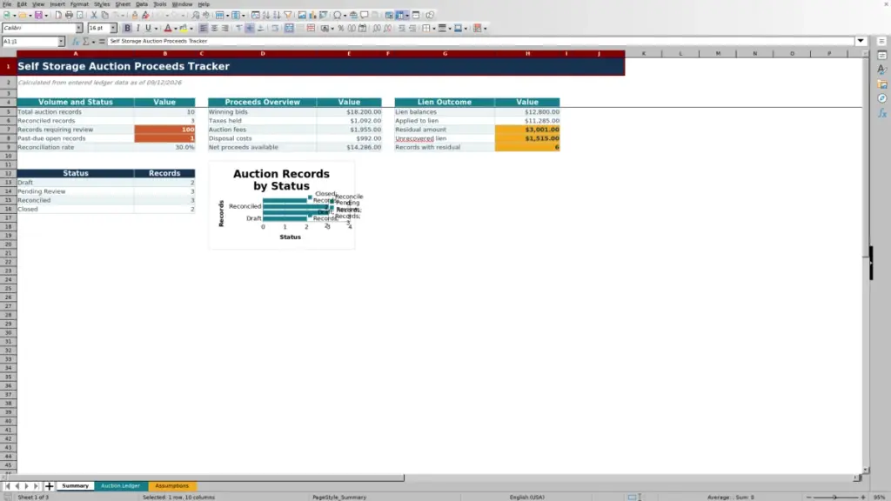Toggle Align Left
This screenshot has height=501, width=891.
click(204, 29)
